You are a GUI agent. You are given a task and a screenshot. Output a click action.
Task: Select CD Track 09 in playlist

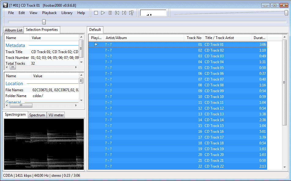[x=178, y=91]
